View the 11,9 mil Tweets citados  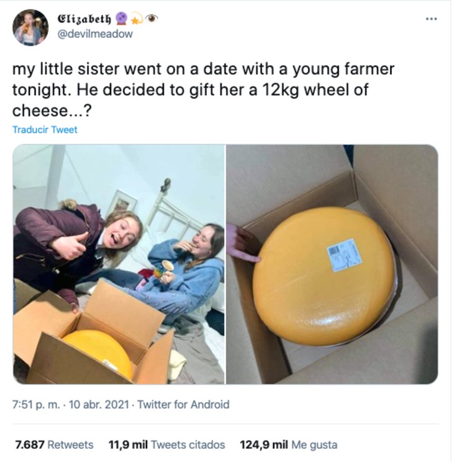point(167,445)
